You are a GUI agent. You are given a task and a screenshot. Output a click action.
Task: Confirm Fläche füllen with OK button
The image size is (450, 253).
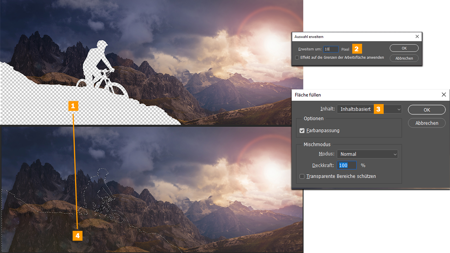426,110
